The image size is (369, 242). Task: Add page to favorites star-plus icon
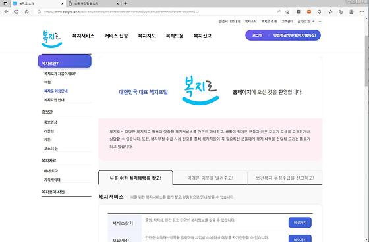tap(287, 12)
